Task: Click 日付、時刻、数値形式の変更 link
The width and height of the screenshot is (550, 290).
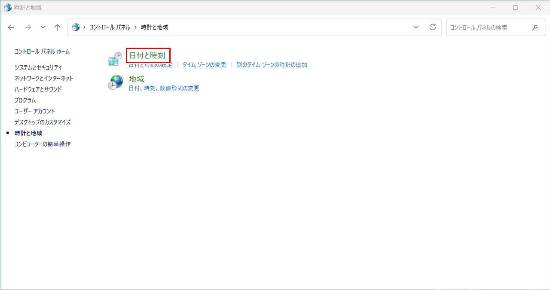Action: tap(164, 88)
